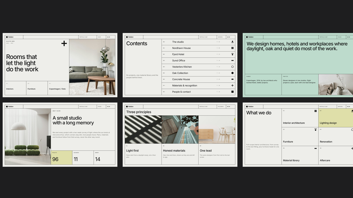Viewport: 353px width, 198px height.
Task: Click the person icon beside The studio
Action: coord(232,42)
